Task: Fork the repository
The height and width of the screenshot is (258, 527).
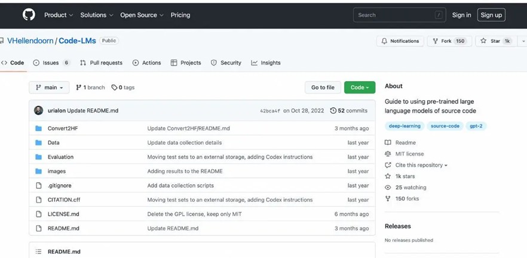Action: 449,41
